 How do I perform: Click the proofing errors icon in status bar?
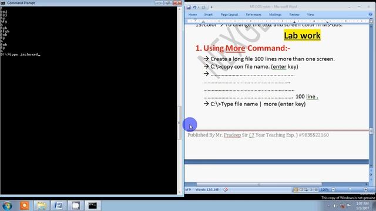226,190
